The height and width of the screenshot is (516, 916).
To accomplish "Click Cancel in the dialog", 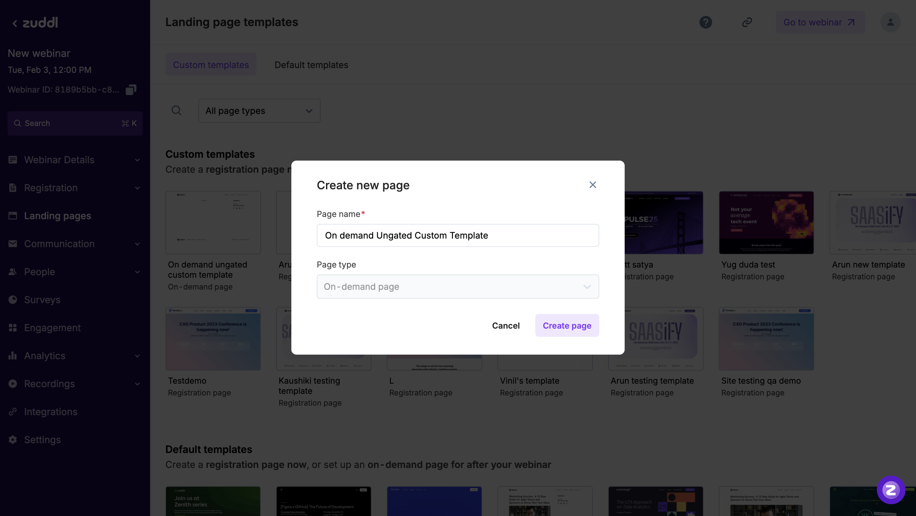I will [506, 325].
